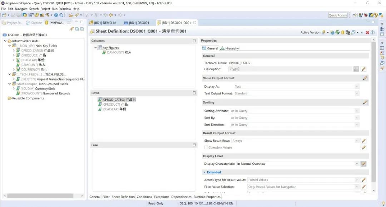The width and height of the screenshot is (386, 207).
Task: Select [0AMOUNT] under Key Figures in Columns
Action: point(117,52)
